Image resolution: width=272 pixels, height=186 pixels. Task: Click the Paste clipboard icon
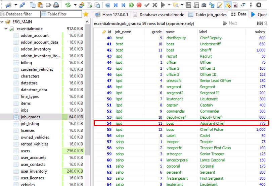40,5
